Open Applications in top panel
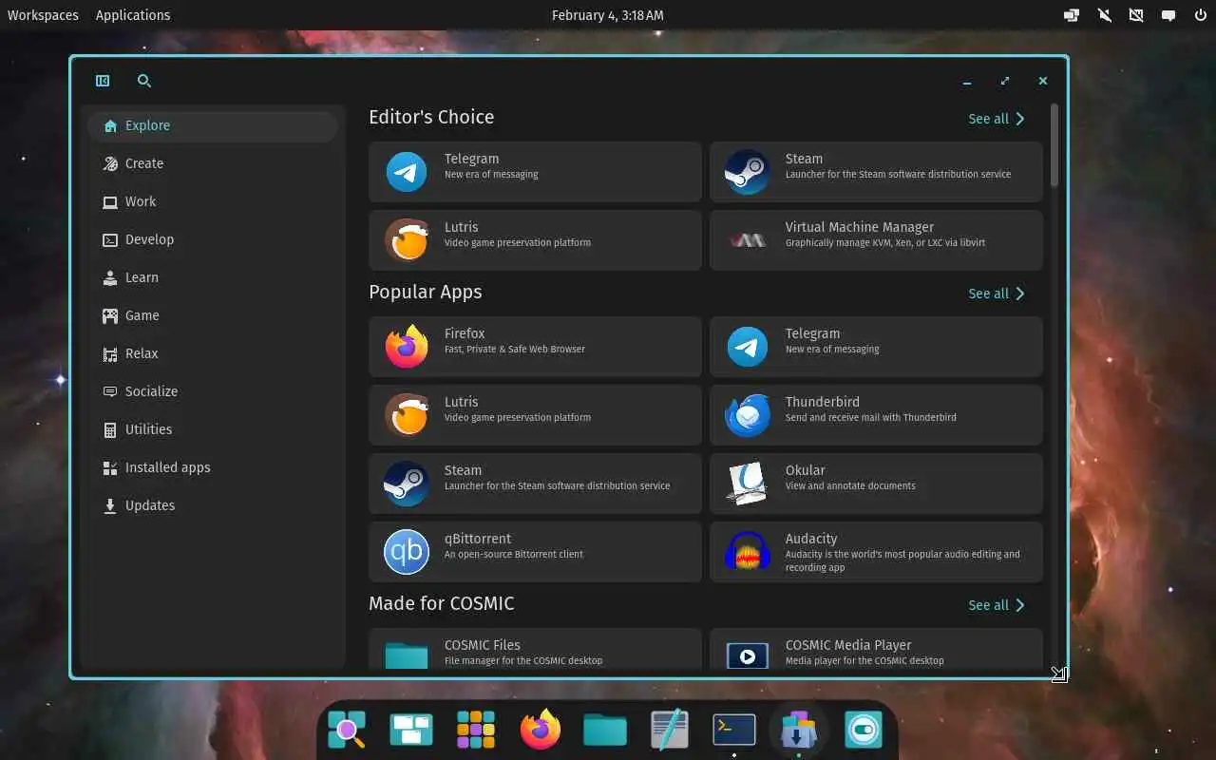1216x760 pixels. click(133, 15)
